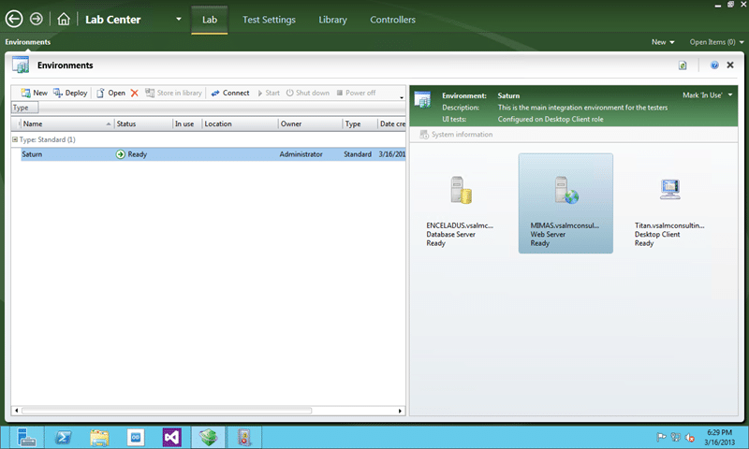
Task: Click the Deploy toolbar button
Action: (x=70, y=93)
